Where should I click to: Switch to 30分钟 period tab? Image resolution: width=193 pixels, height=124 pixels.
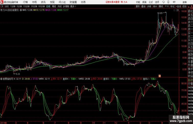(34, 6)
